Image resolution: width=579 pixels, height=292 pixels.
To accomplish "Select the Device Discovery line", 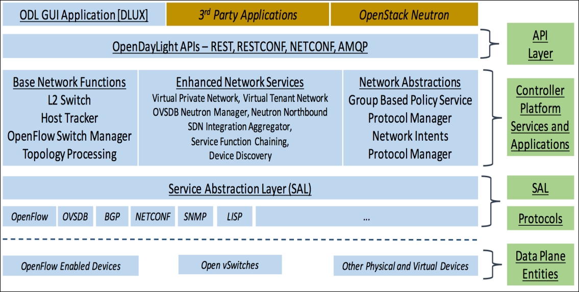I will 240,155.
